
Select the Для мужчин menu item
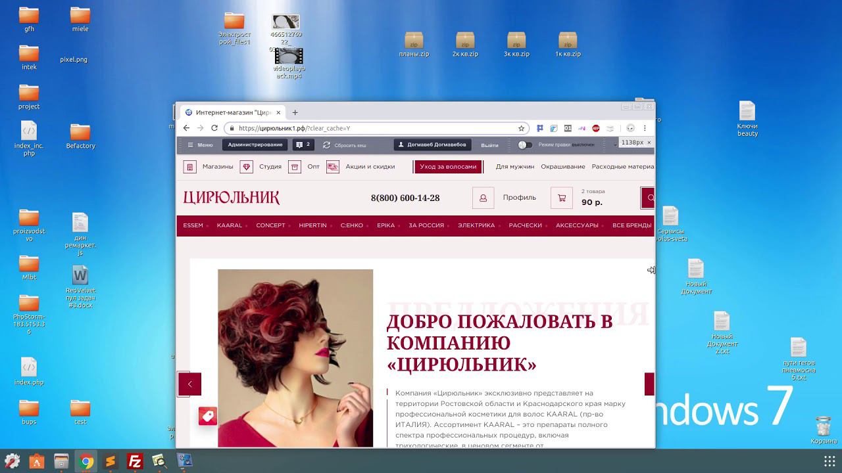coord(515,167)
